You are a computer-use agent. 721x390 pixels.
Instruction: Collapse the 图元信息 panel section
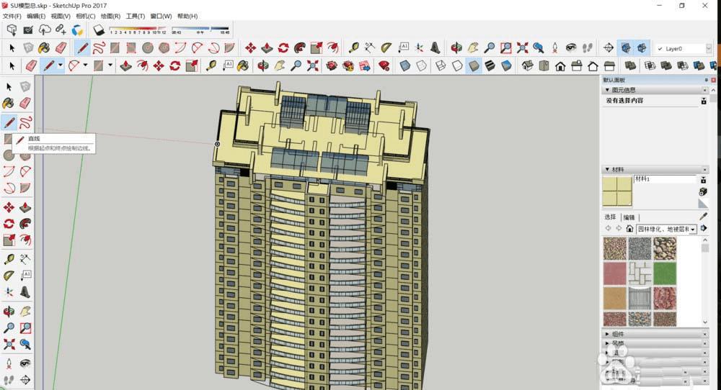point(607,90)
